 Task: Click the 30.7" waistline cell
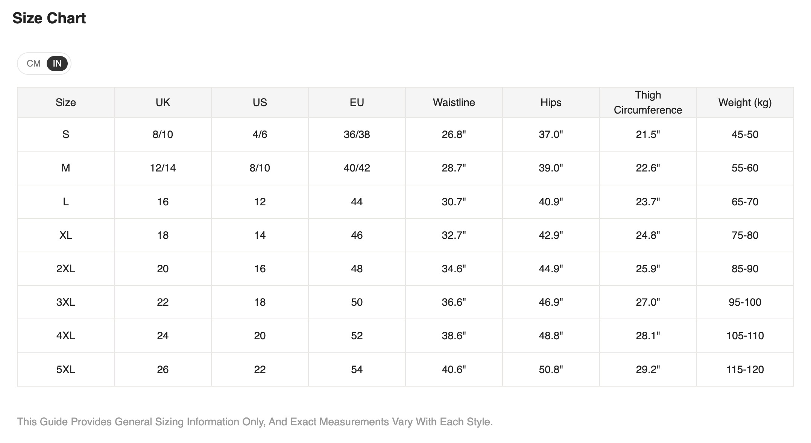tap(454, 202)
